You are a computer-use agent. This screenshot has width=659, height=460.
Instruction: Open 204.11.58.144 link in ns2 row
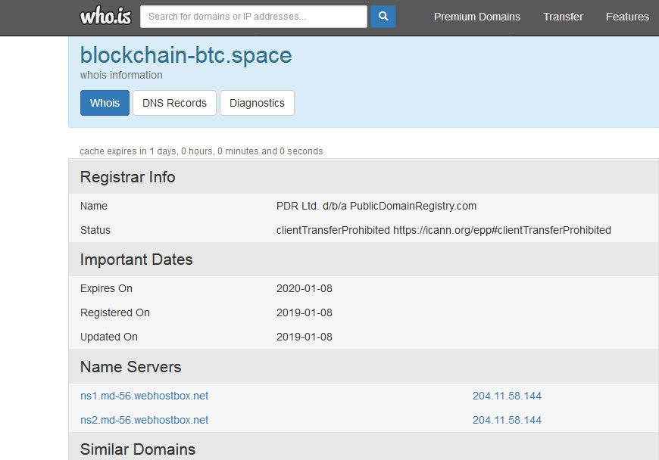coord(507,420)
